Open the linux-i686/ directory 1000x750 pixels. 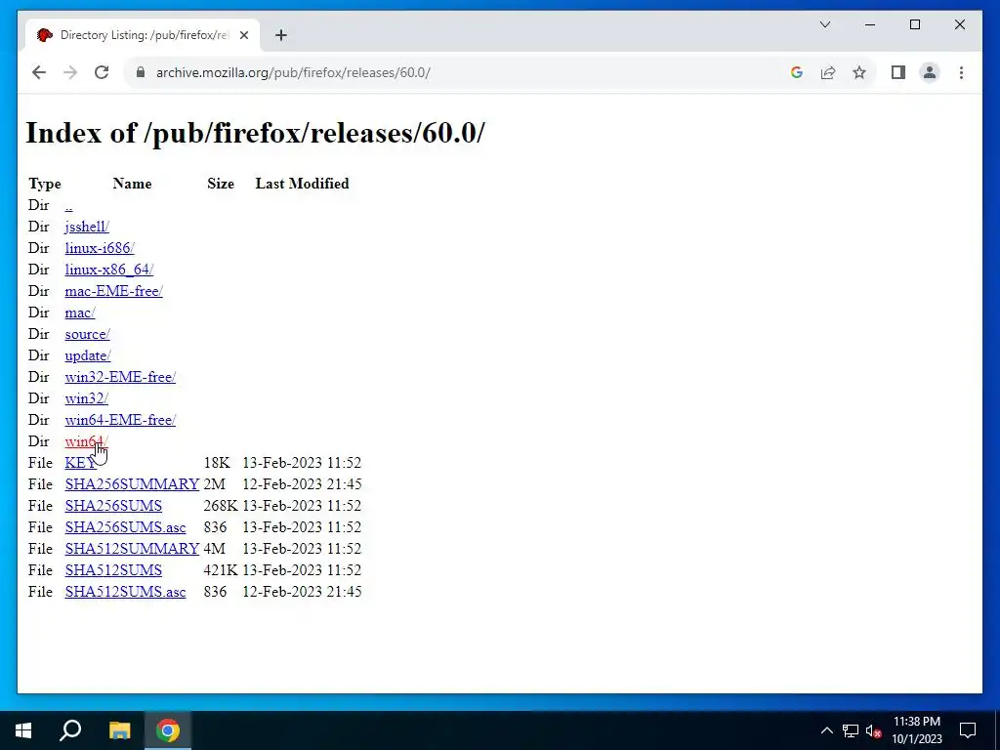pyautogui.click(x=100, y=248)
